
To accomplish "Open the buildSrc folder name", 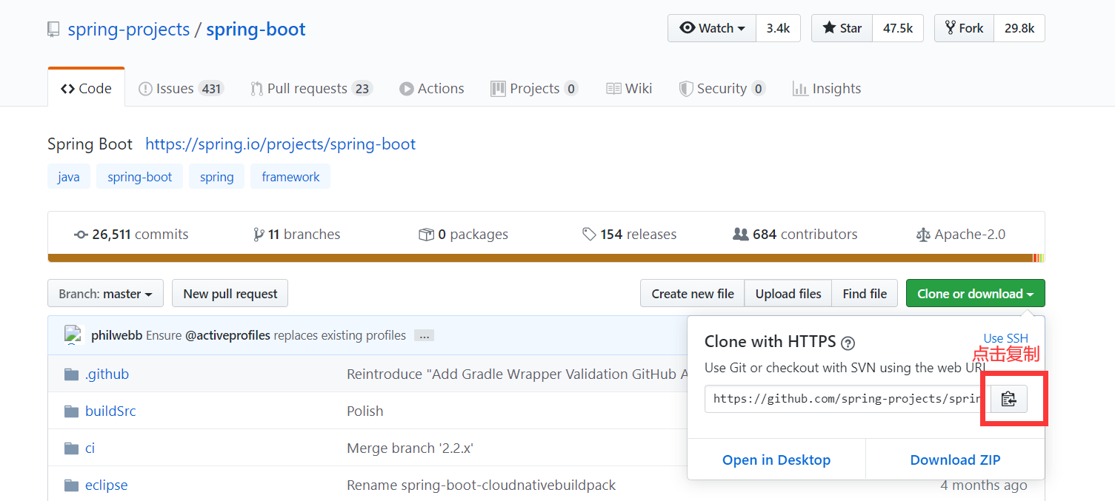I will pos(110,411).
